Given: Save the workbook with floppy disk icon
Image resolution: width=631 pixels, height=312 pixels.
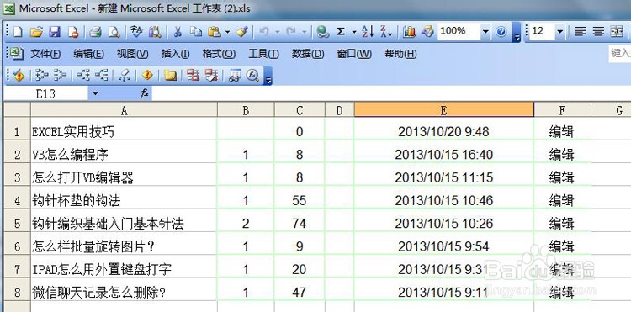Looking at the screenshot, I should (x=55, y=32).
